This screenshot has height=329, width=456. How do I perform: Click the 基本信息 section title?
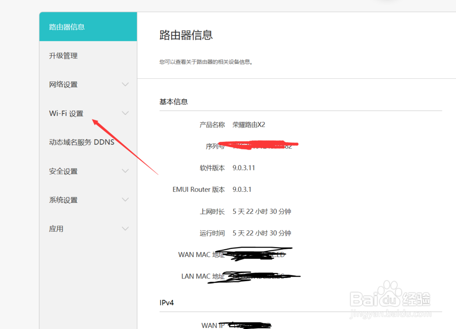[x=174, y=102]
